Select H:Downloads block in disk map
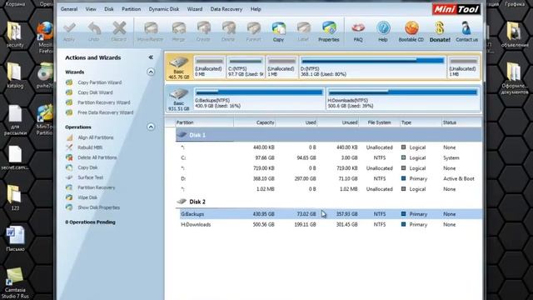 (403, 98)
